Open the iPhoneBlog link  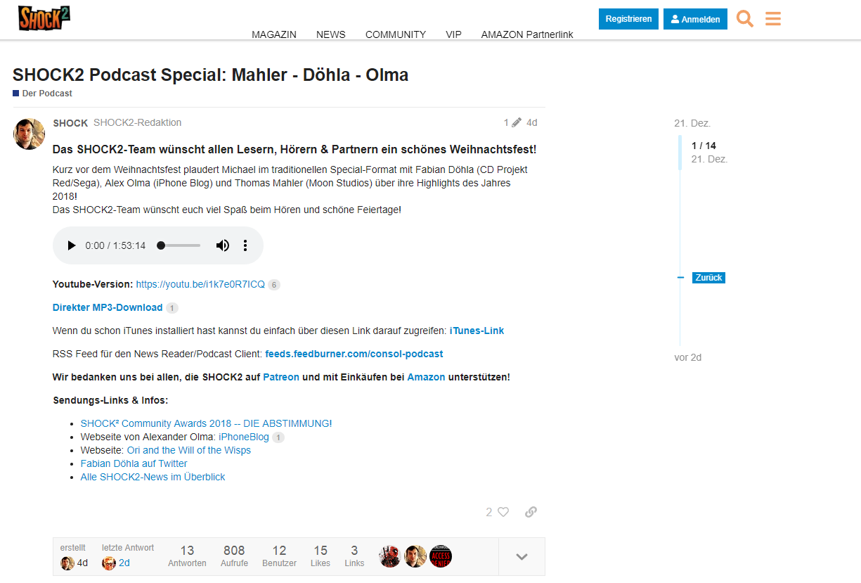click(x=244, y=437)
